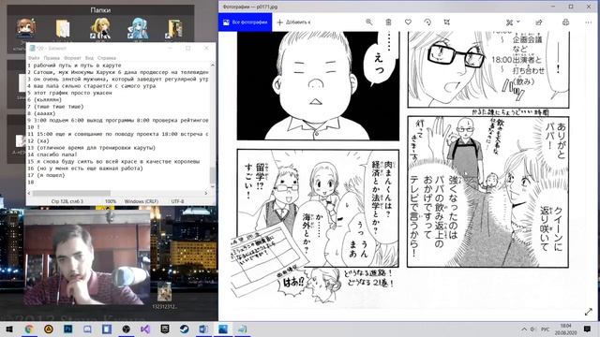
Task: Open the clock and date in taskbar
Action: click(566, 329)
